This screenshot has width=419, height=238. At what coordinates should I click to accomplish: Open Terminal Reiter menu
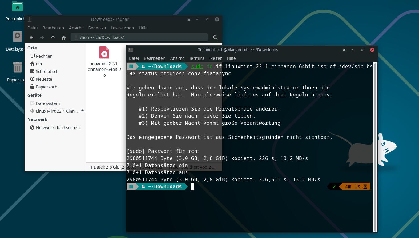point(216,58)
